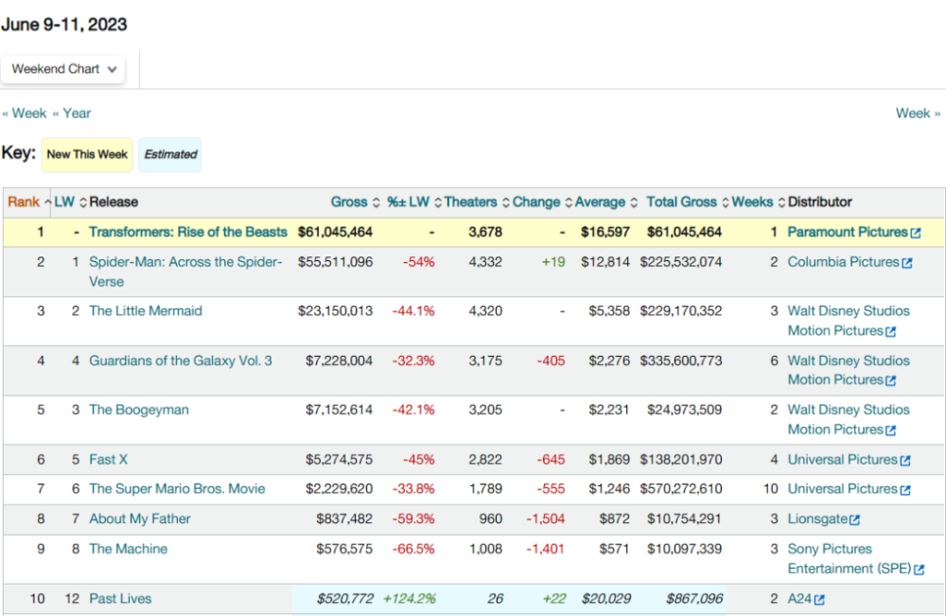The height and width of the screenshot is (616, 946).
Task: Click the Sony Pictures Entertainment external icon
Action: coord(919,570)
